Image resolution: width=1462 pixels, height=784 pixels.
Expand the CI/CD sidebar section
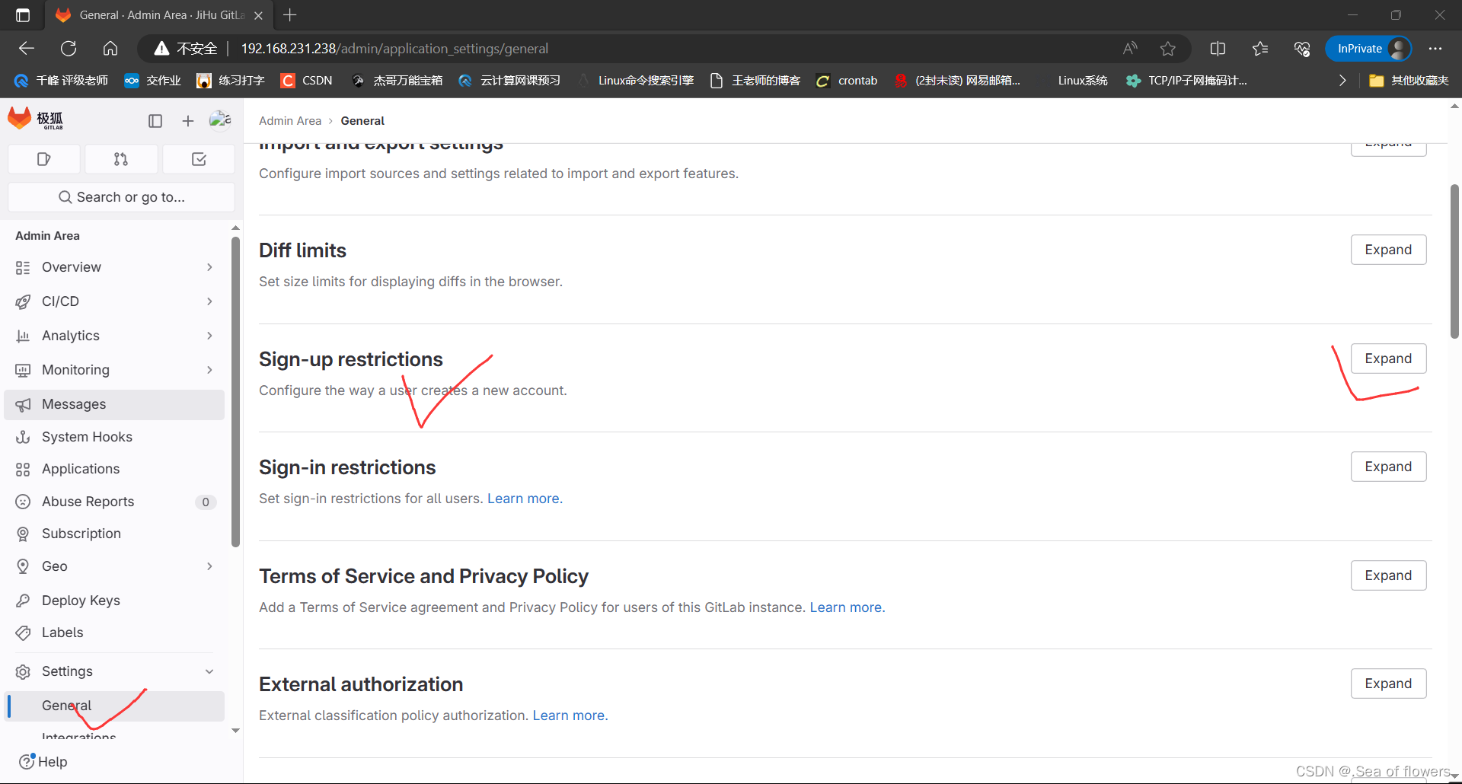tap(114, 301)
